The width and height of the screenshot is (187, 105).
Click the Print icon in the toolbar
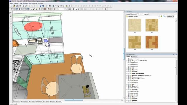tap(23, 6)
